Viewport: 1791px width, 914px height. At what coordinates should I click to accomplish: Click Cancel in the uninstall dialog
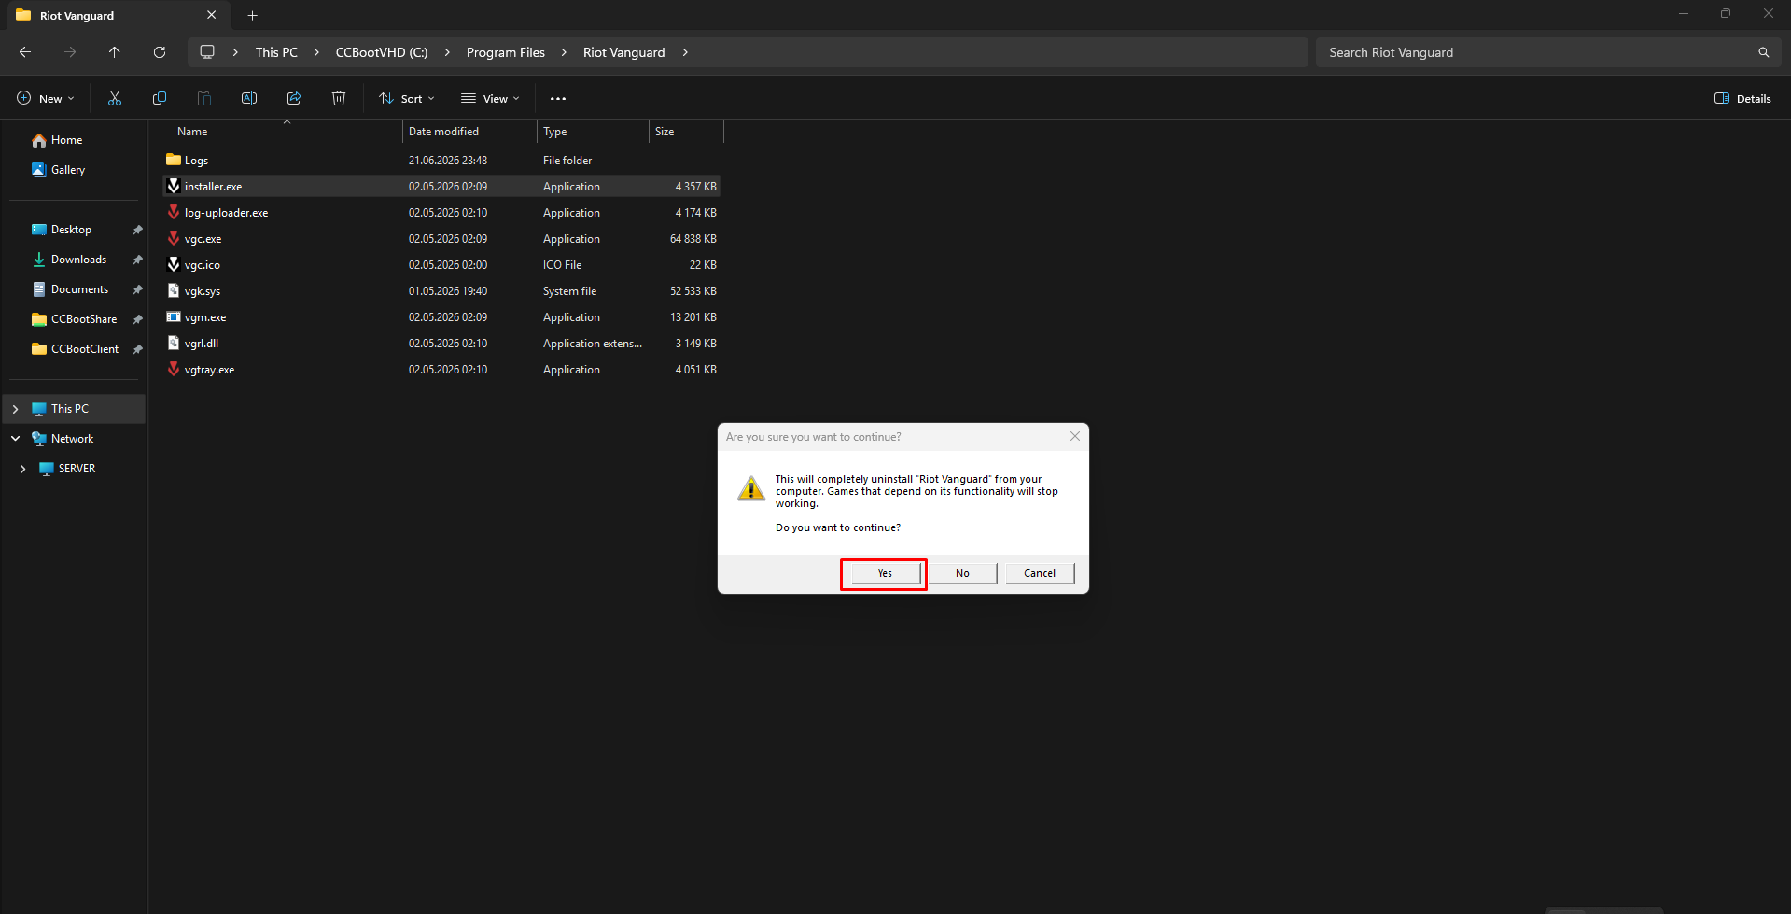pyautogui.click(x=1040, y=573)
